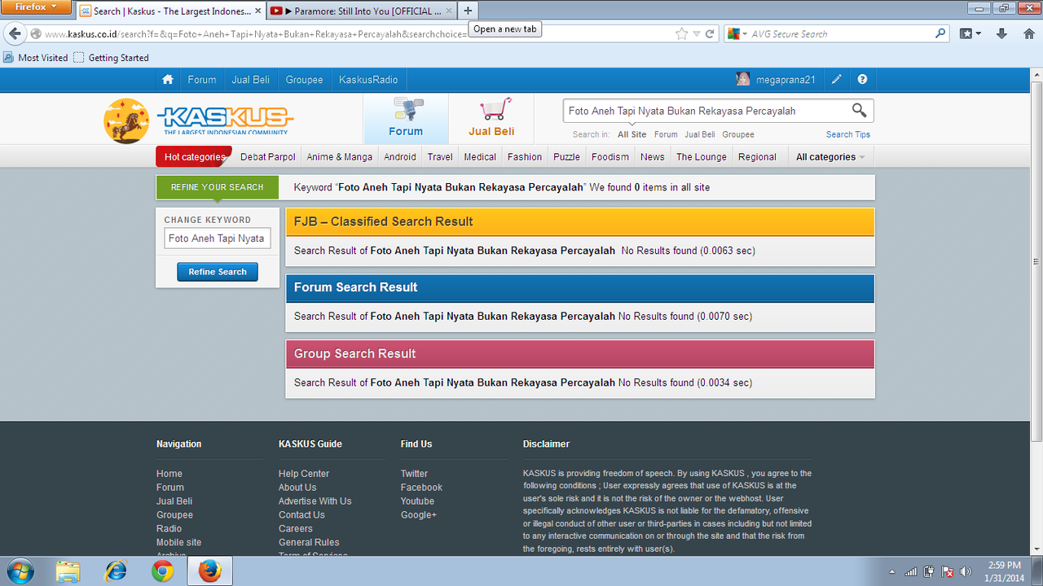Screen dimensions: 1043x586
Task: Open the Fashion category
Action: (x=525, y=157)
